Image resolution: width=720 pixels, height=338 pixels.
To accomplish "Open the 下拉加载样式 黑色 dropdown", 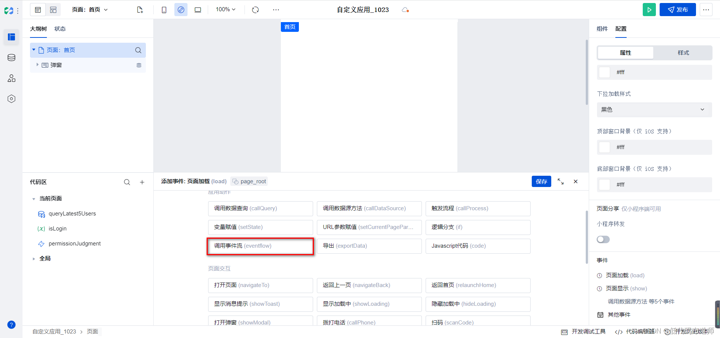I will click(x=654, y=110).
